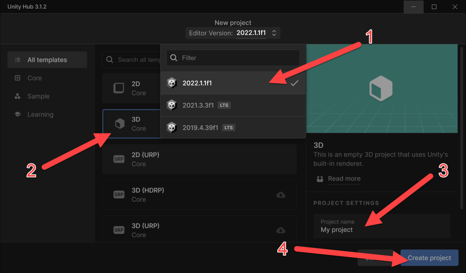Click the All templates list icon
466x273 pixels.
point(18,60)
